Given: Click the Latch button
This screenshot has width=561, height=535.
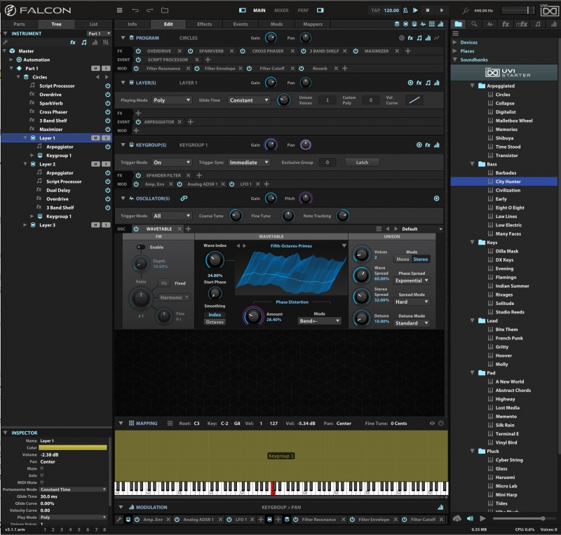Looking at the screenshot, I should tap(362, 163).
